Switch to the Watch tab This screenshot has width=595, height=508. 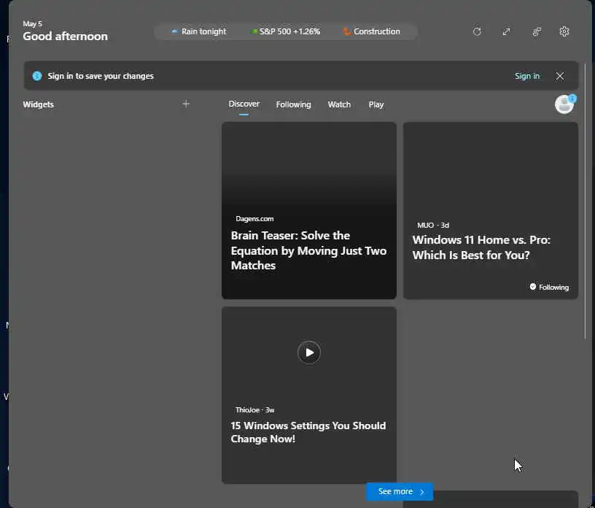click(339, 104)
